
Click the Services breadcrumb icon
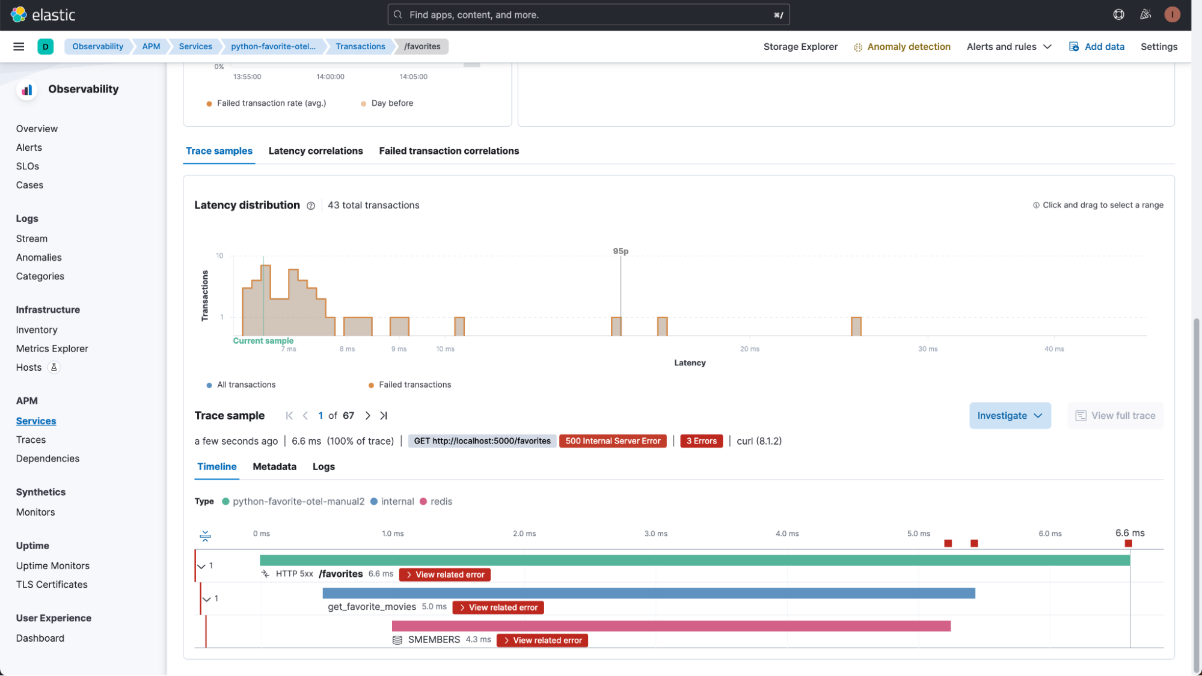pyautogui.click(x=195, y=46)
